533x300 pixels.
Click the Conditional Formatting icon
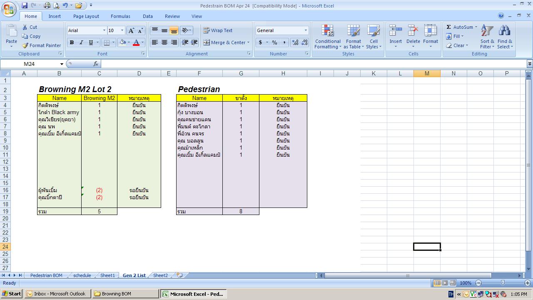(328, 32)
